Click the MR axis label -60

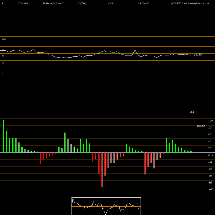pyautogui.click(x=210, y=176)
